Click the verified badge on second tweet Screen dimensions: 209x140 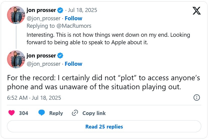60,55
